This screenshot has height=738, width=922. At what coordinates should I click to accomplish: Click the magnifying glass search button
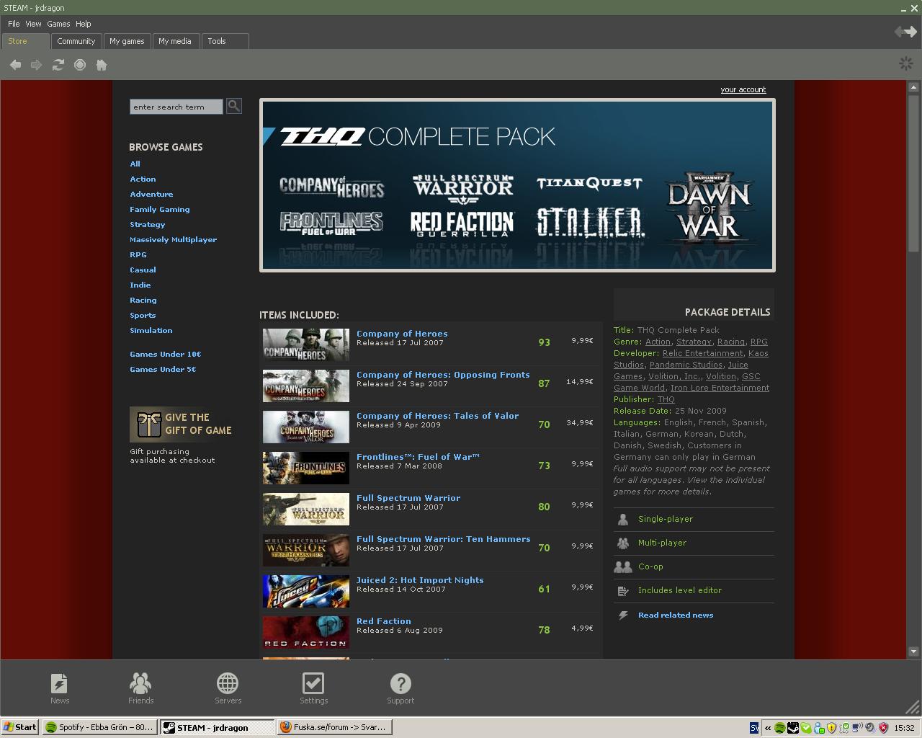(234, 106)
